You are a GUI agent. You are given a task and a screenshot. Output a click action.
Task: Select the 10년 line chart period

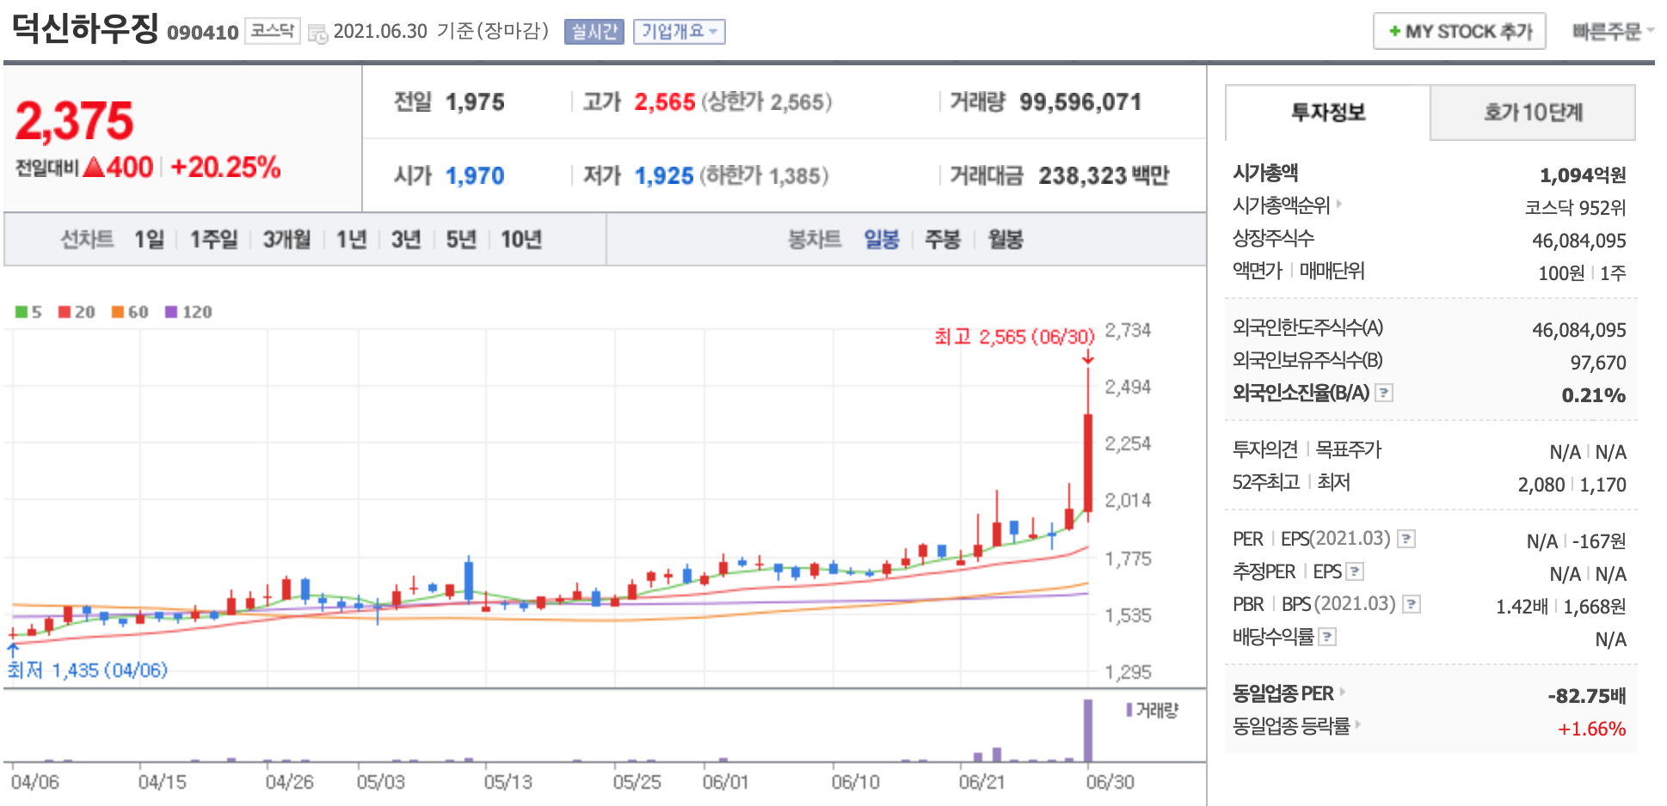click(x=521, y=240)
